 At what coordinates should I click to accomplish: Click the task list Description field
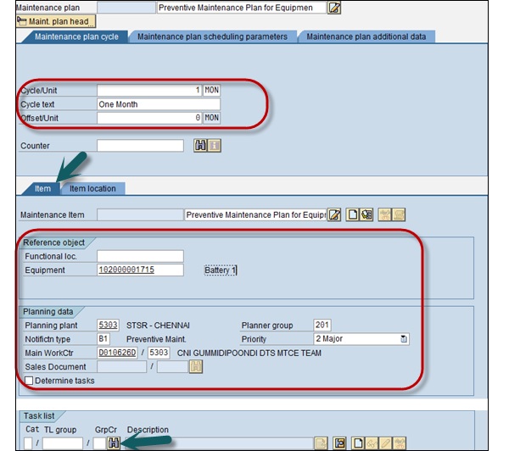pos(219,443)
